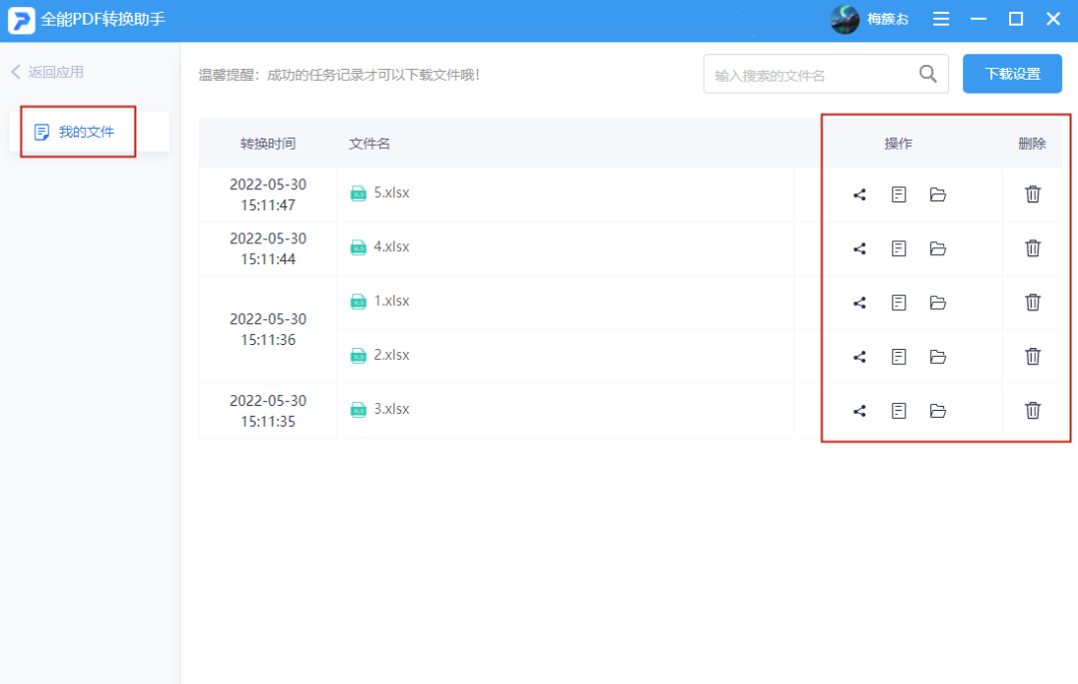Click the share icon for 5.xlsx
Viewport: 1078px width, 684px height.
pyautogui.click(x=859, y=194)
